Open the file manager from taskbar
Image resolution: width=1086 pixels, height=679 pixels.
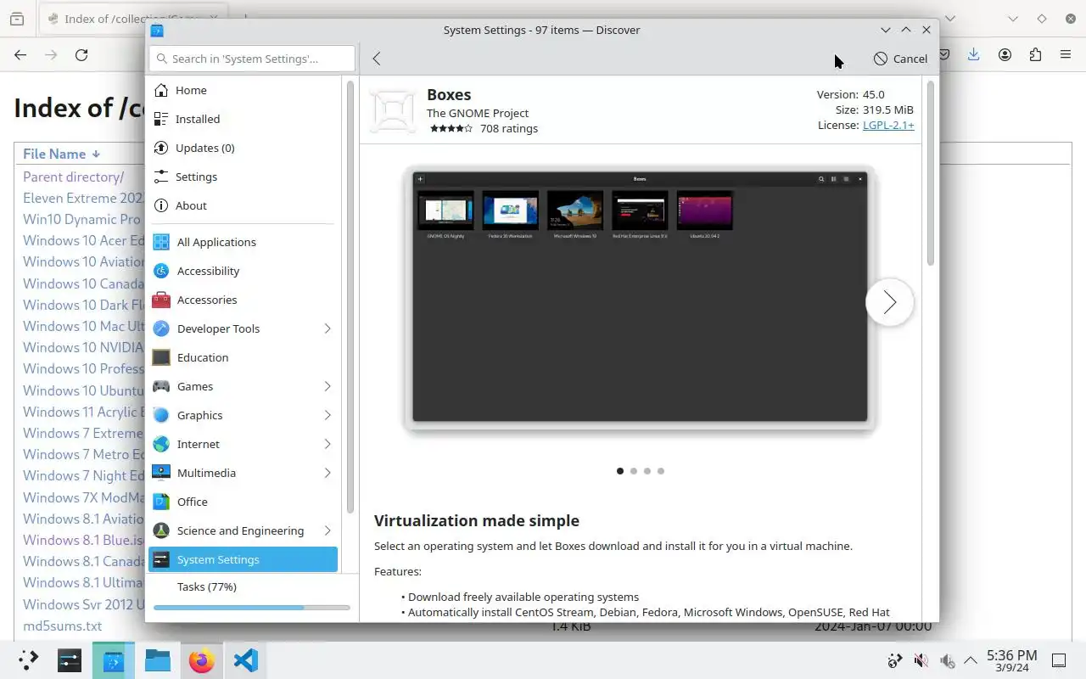click(157, 660)
